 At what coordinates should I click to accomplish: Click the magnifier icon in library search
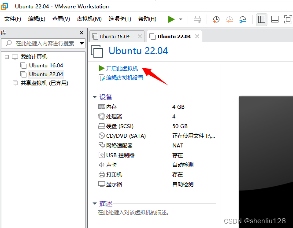(9, 43)
